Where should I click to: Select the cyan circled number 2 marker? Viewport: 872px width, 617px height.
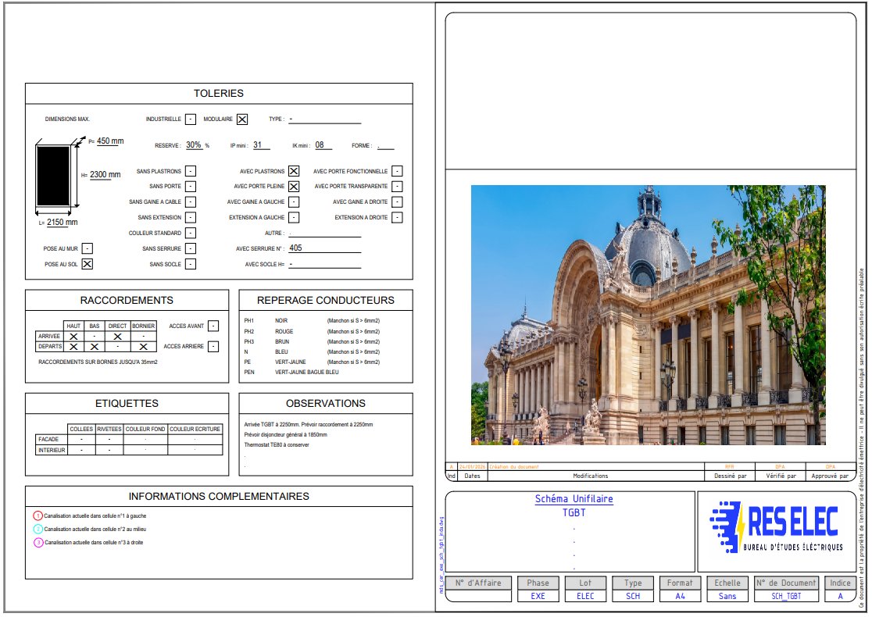38,529
